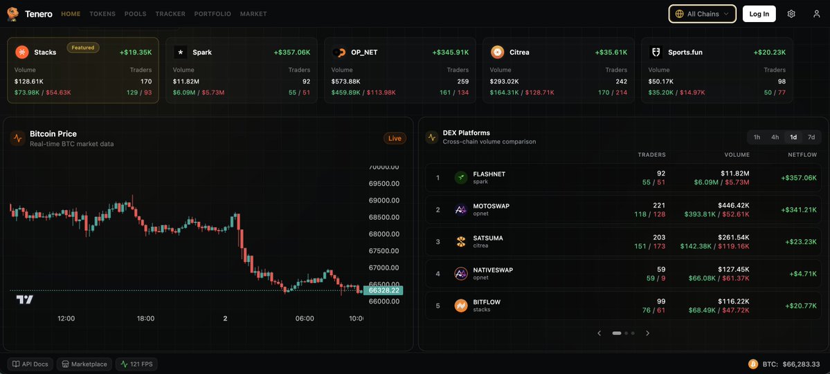Click the Bitcoin Price pulse icon
830x374 pixels.
(17, 138)
